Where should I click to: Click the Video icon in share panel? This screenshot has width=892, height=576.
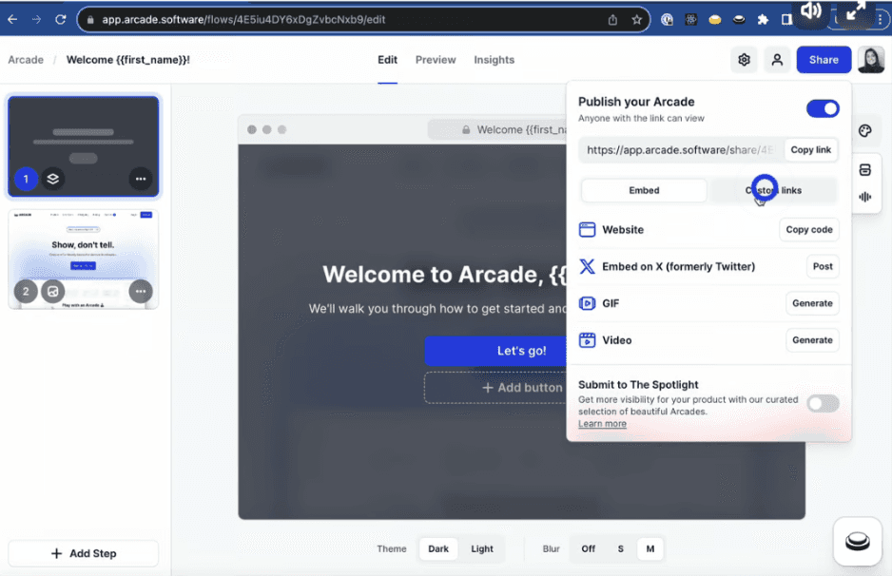point(587,340)
